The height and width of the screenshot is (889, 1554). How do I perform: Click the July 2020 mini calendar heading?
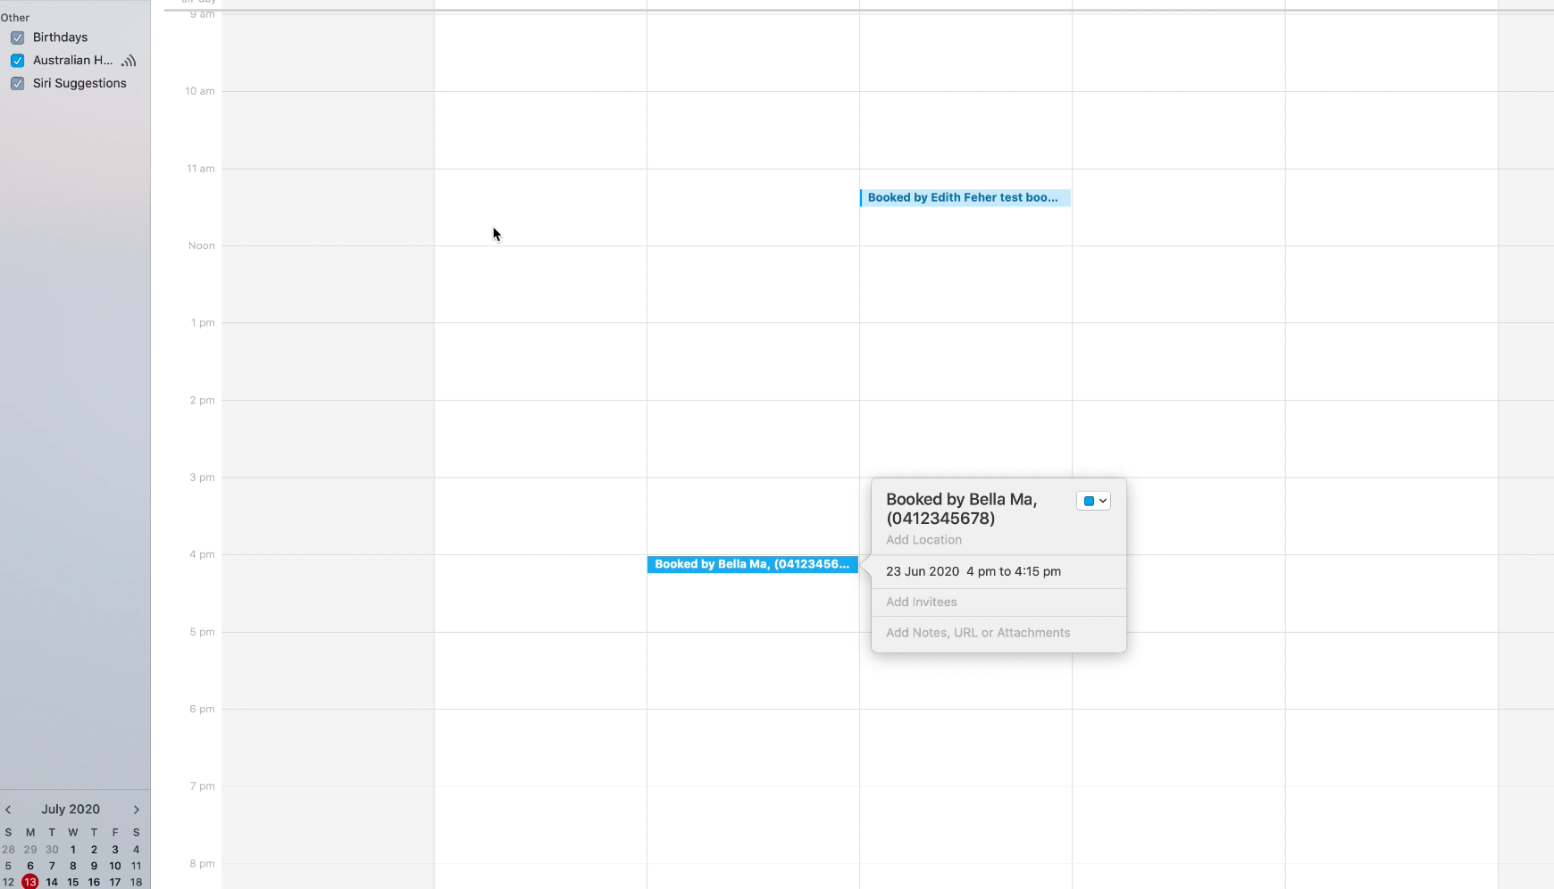point(71,810)
